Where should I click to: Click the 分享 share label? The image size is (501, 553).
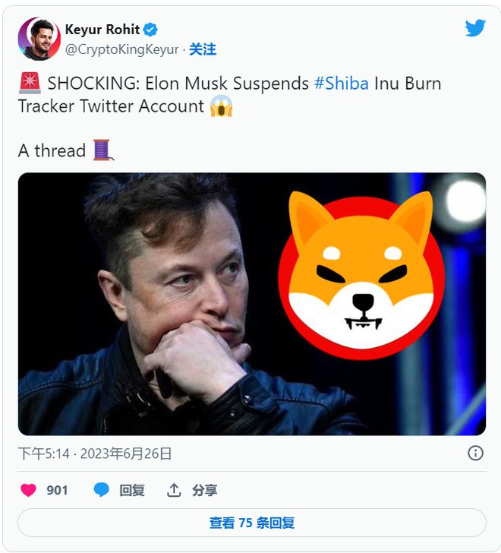204,490
